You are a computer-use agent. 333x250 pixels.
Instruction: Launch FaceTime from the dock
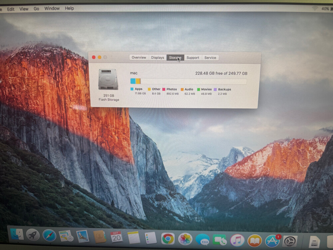pyautogui.click(x=219, y=240)
